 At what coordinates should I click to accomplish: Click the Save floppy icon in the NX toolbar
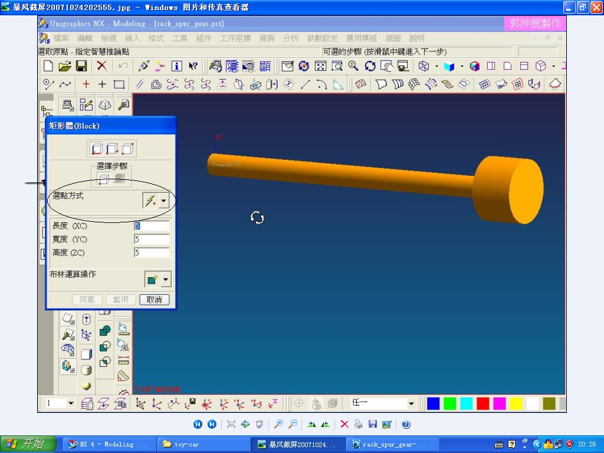click(81, 66)
